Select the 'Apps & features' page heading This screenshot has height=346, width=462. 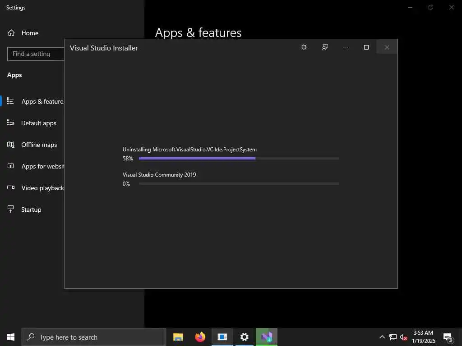pos(199,32)
